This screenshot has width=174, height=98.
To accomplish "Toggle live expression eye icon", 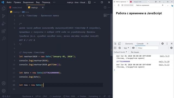I will [x=133, y=48].
